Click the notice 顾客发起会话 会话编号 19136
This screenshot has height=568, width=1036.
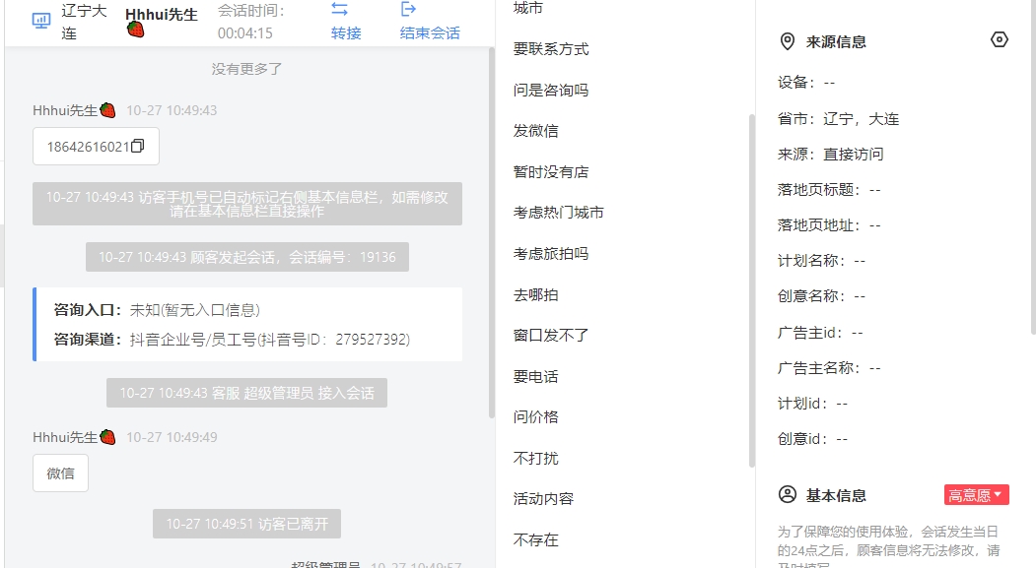(247, 257)
